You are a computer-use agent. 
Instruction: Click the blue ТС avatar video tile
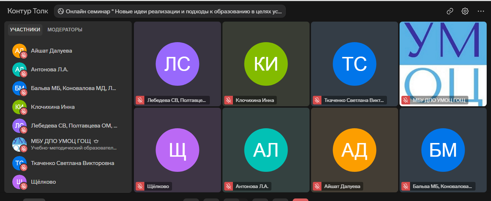tap(355, 64)
